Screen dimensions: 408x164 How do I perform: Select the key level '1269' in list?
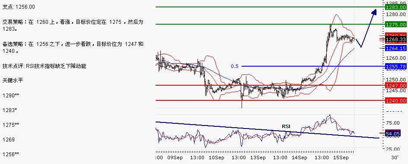[x=9, y=140]
